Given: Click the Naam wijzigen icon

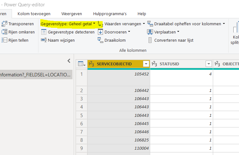Looking at the screenshot, I should point(44,40).
